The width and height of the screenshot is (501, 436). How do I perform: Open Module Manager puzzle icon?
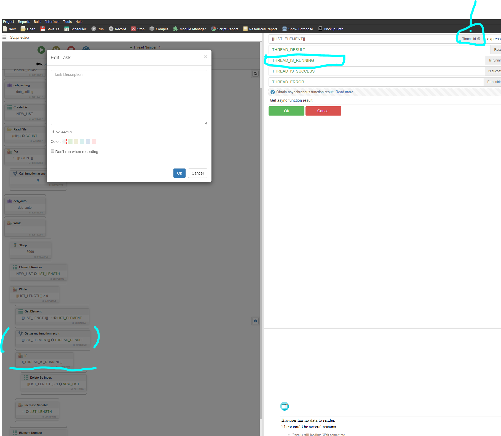click(x=176, y=29)
